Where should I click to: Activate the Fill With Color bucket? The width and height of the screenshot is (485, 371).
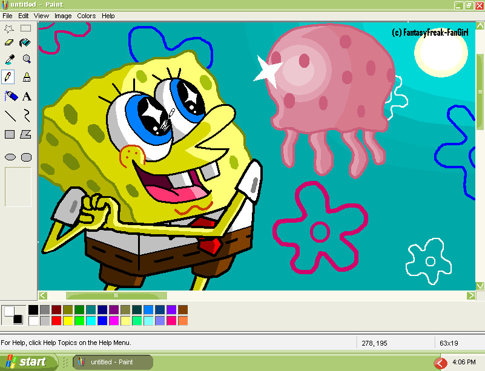click(x=26, y=43)
